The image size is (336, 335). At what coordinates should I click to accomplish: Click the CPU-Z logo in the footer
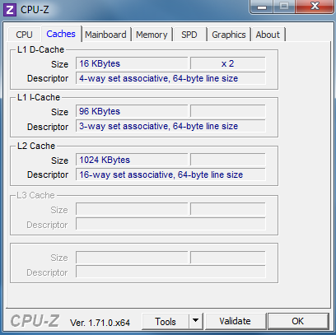click(35, 321)
